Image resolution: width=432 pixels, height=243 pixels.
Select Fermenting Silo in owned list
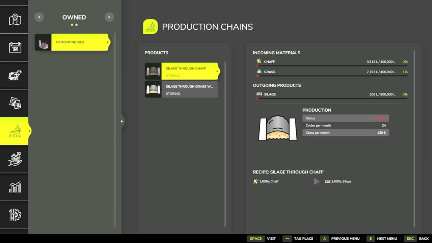pyautogui.click(x=72, y=42)
